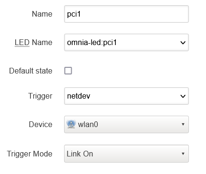Screen dimensions: 206x174
Task: Click the Trigger field label
Action: (x=40, y=96)
